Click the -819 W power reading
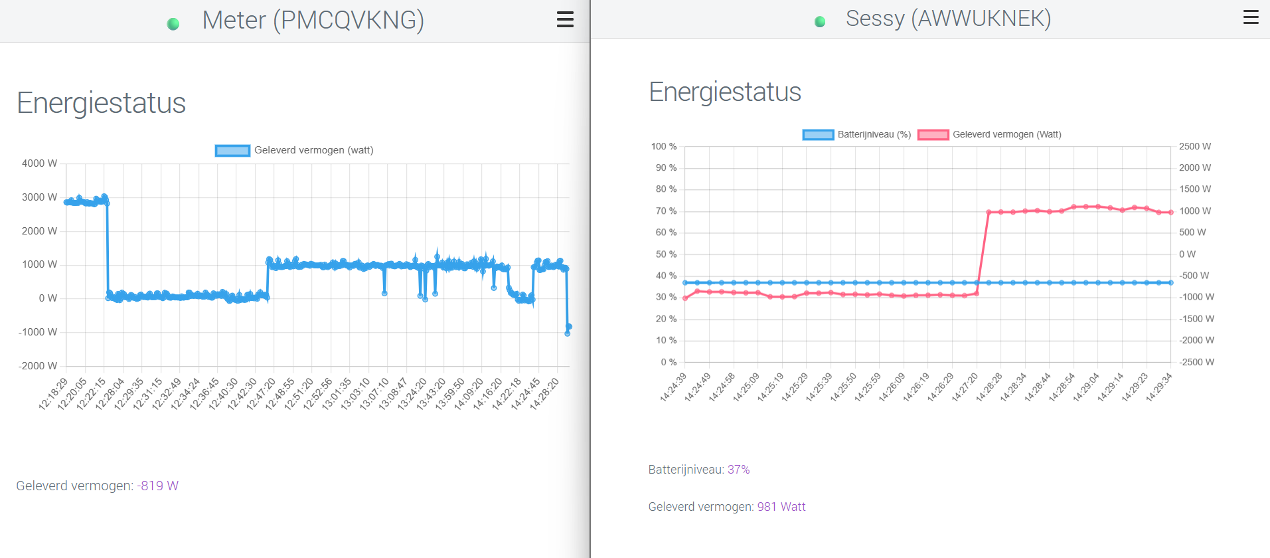Screen dimensions: 1270x558 pyautogui.click(x=157, y=486)
